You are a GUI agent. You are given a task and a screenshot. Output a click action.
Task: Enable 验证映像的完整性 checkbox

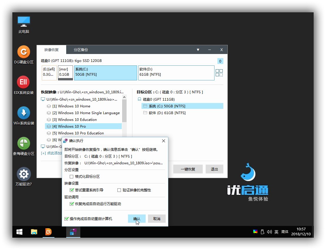pos(119,190)
